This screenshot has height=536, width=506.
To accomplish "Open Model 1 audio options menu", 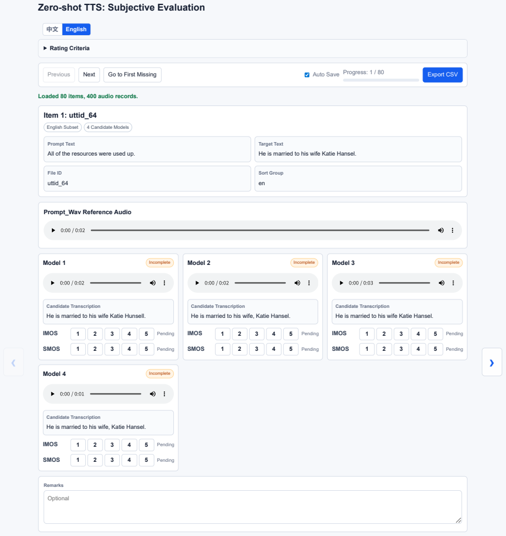I will click(x=164, y=283).
